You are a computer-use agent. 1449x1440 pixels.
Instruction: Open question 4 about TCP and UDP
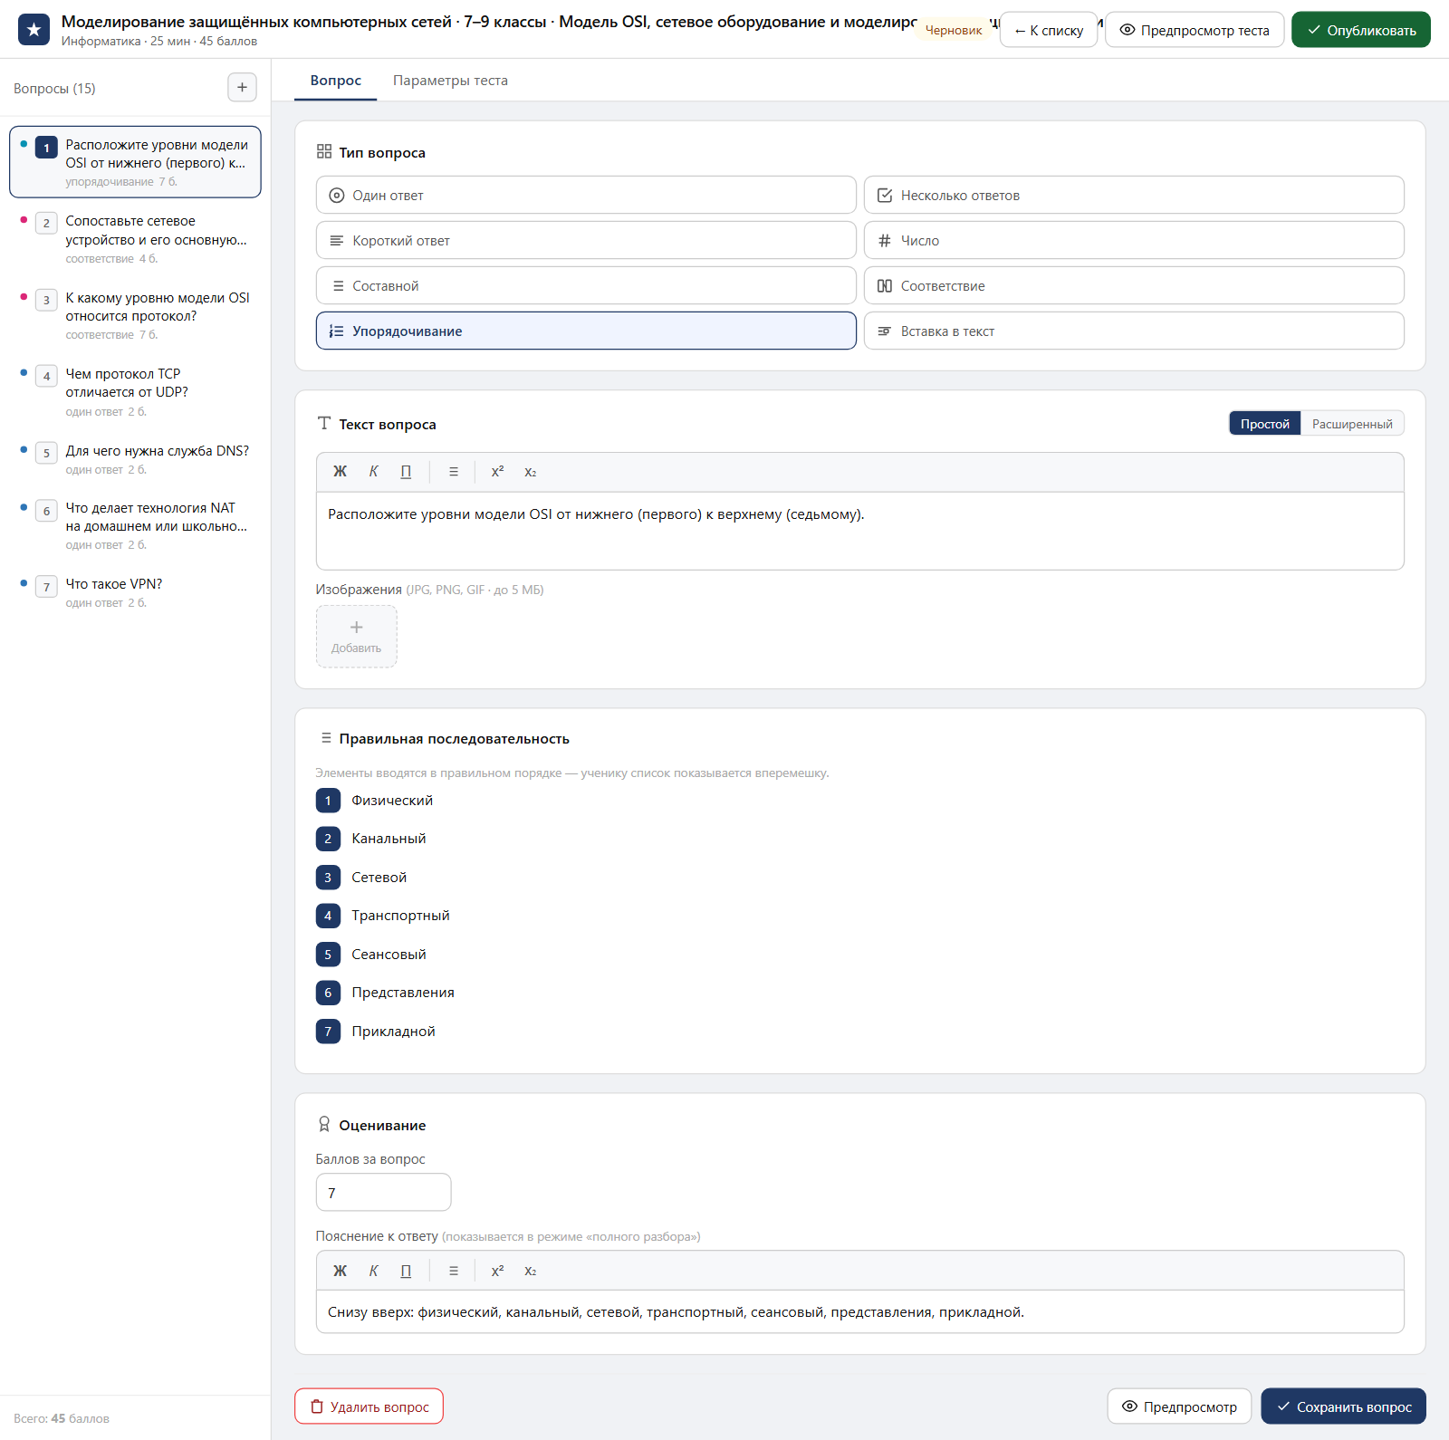[135, 392]
